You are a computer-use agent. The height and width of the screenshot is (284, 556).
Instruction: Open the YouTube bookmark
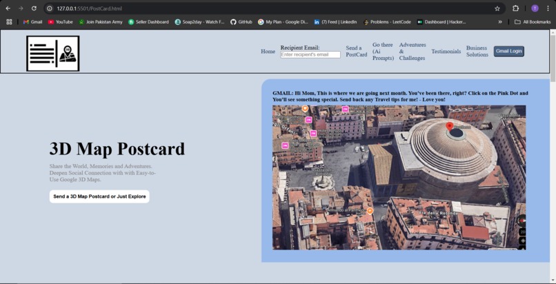coord(60,22)
